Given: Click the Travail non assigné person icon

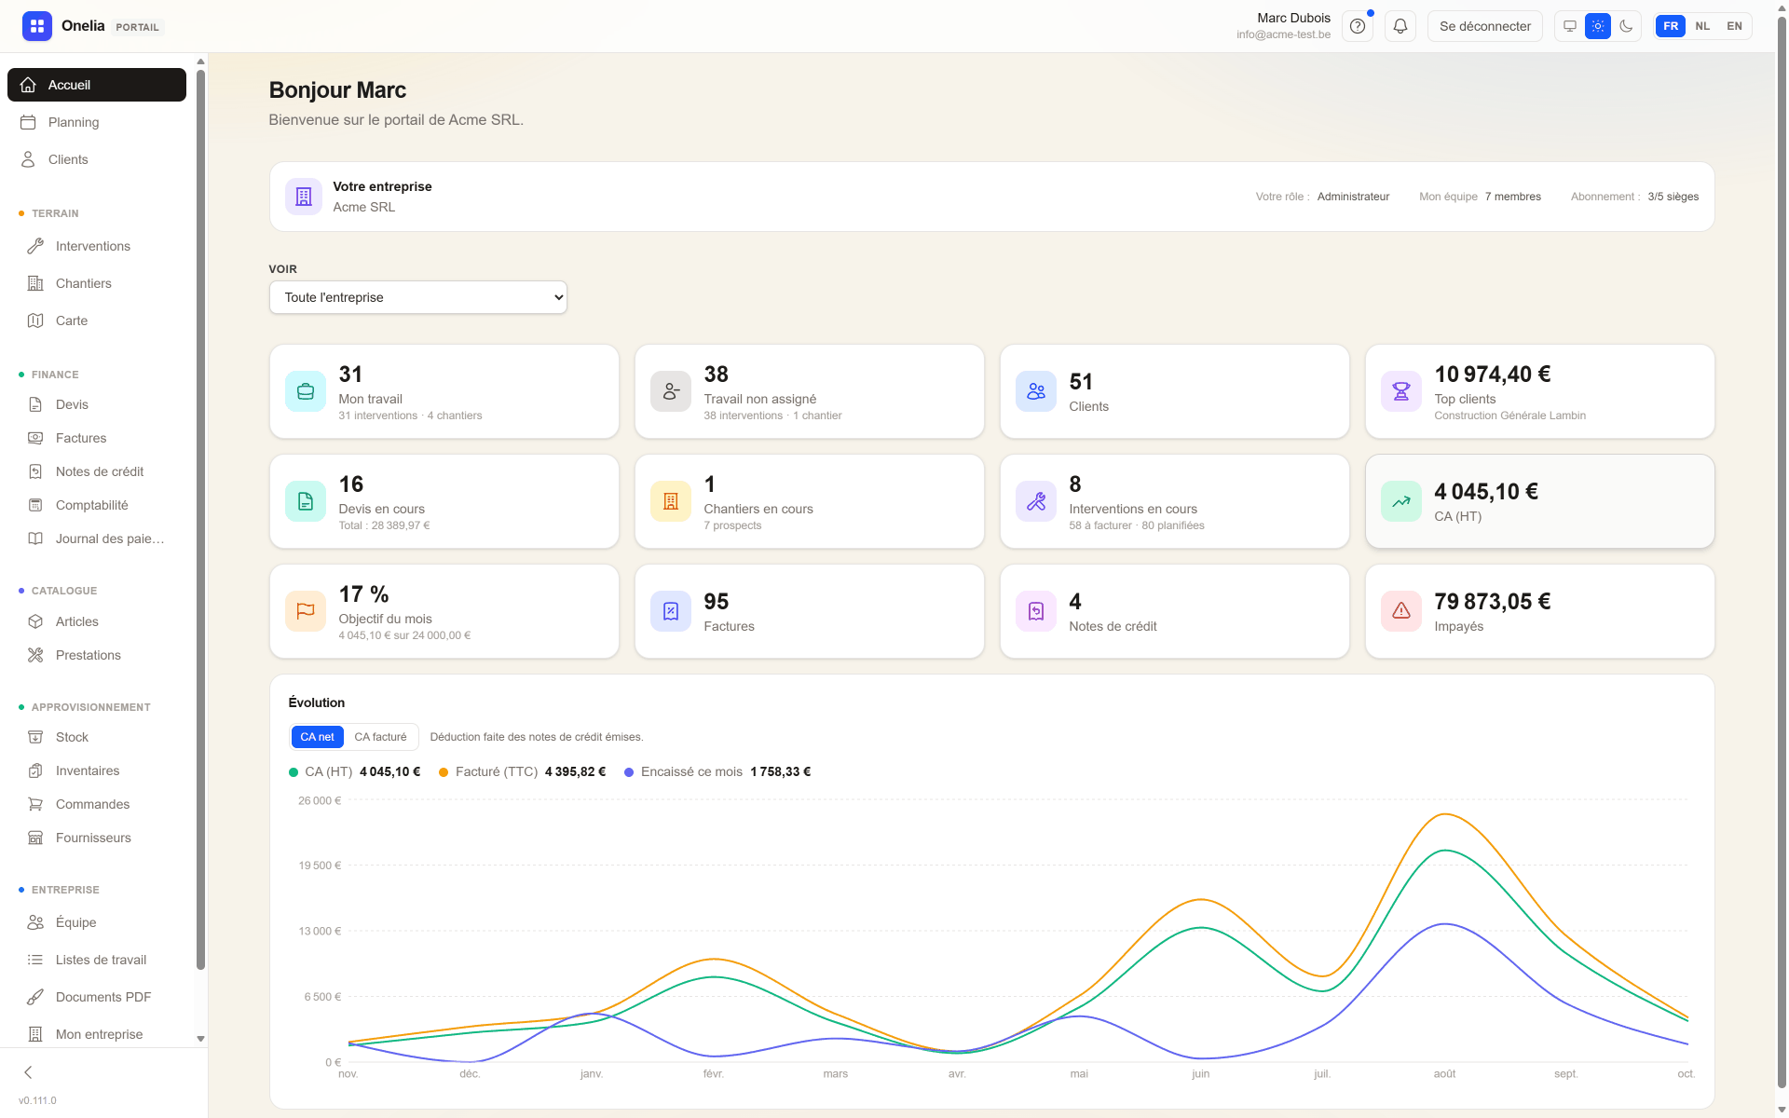Looking at the screenshot, I should pyautogui.click(x=671, y=391).
